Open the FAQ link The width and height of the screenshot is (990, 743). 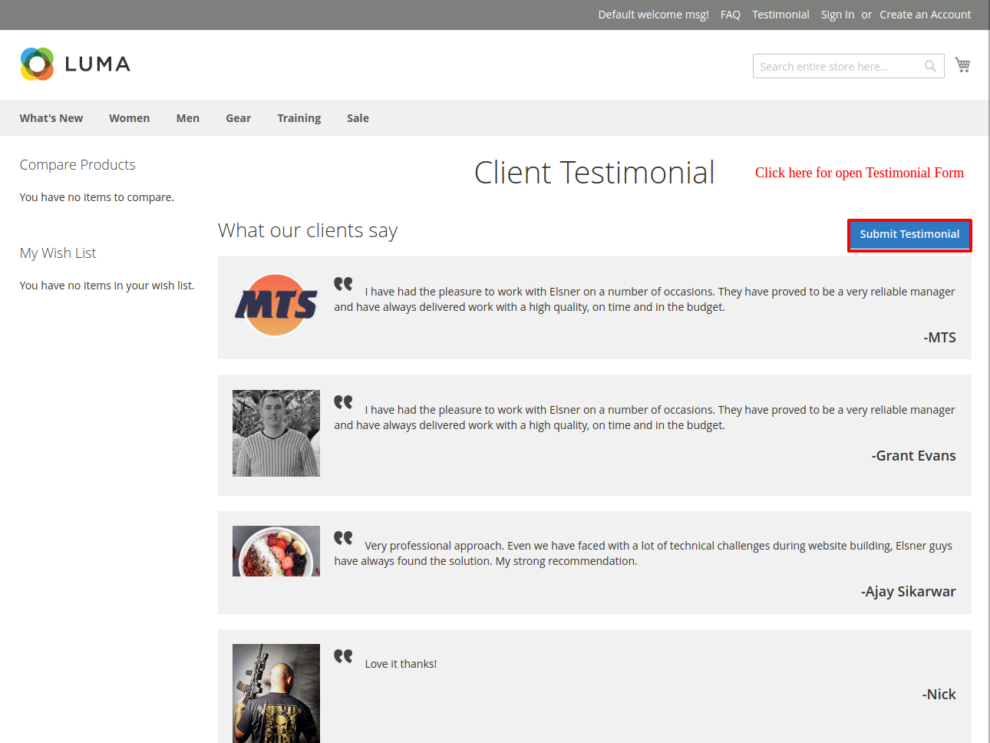tap(730, 15)
